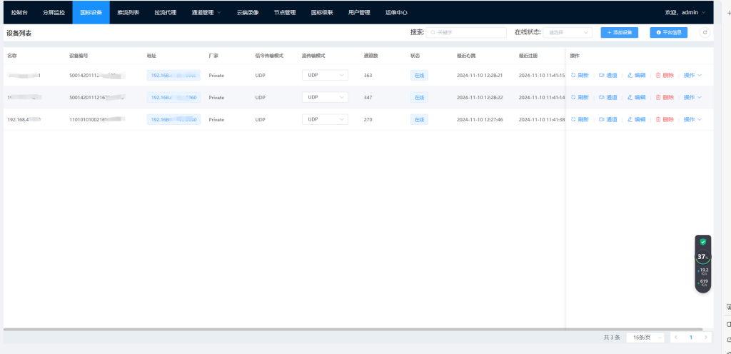The image size is (731, 354).
Task: Open the 15条/页 page size selector
Action: coord(645,337)
